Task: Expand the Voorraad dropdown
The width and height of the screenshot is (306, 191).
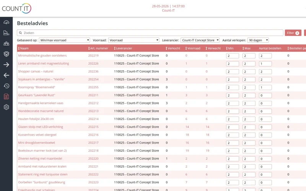Action: tap(133, 40)
